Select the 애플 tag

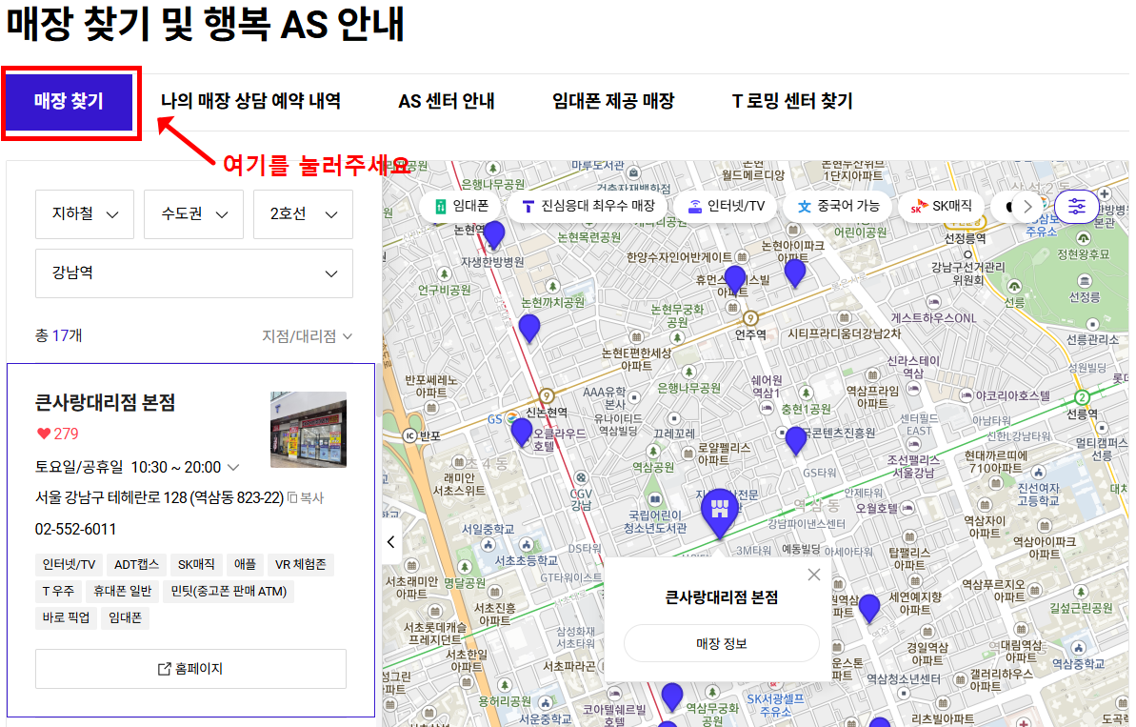[245, 565]
